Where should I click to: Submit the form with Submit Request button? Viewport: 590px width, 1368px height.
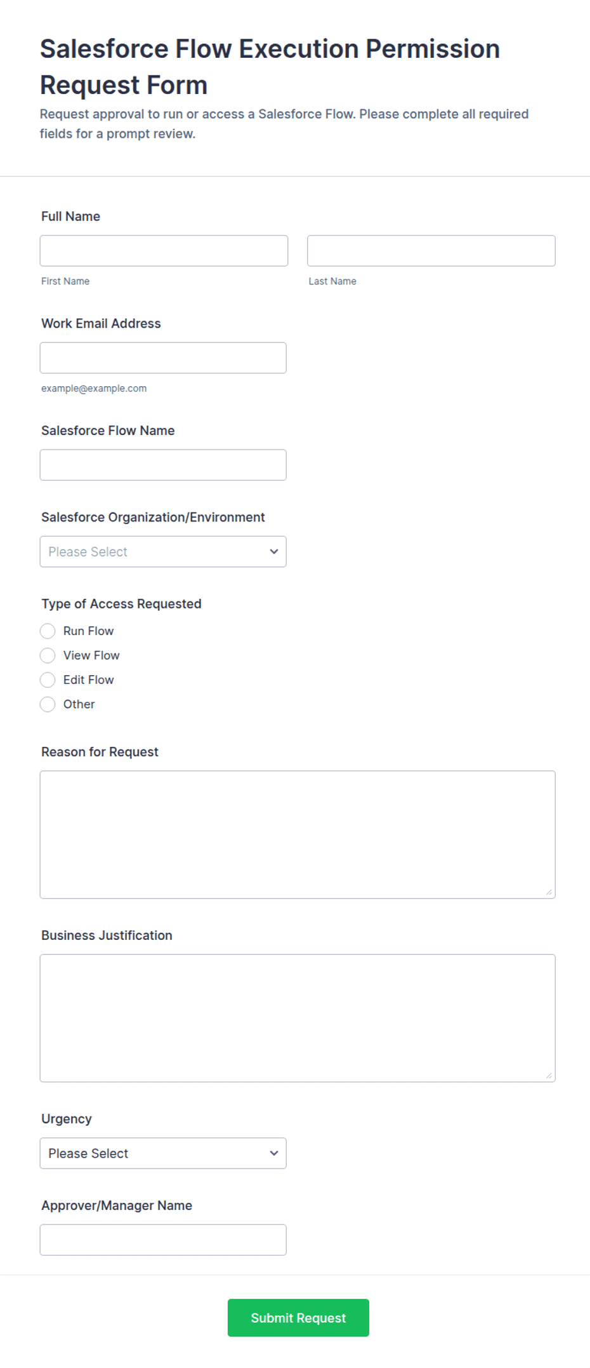(298, 1318)
